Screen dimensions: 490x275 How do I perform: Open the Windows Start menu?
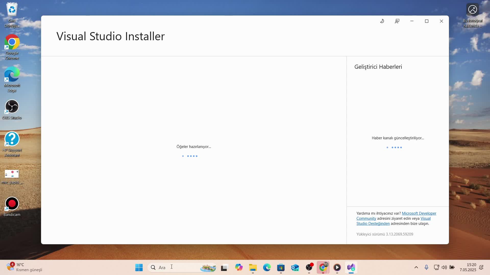point(139,267)
